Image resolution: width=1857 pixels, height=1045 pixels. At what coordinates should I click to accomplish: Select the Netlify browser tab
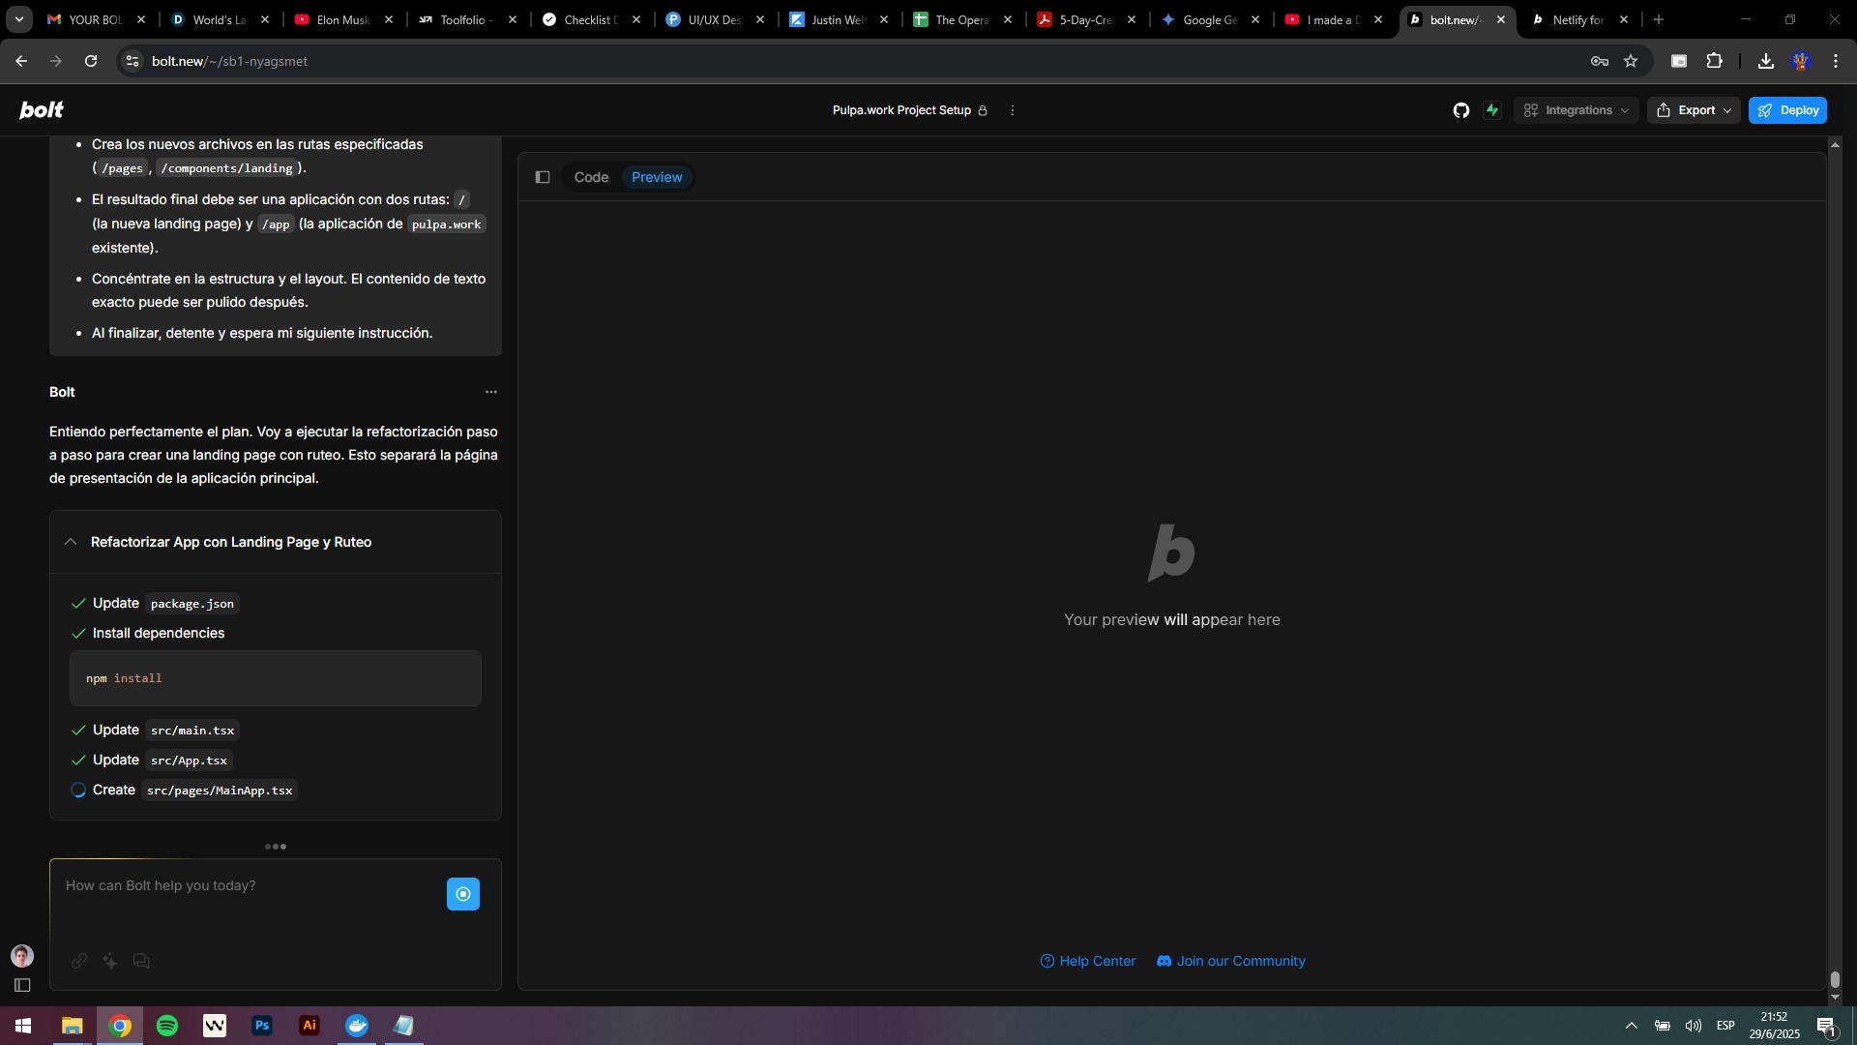point(1577,19)
